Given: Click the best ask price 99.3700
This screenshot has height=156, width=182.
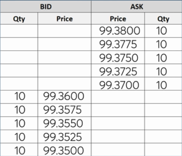Looking at the screenshot, I should (119, 85).
